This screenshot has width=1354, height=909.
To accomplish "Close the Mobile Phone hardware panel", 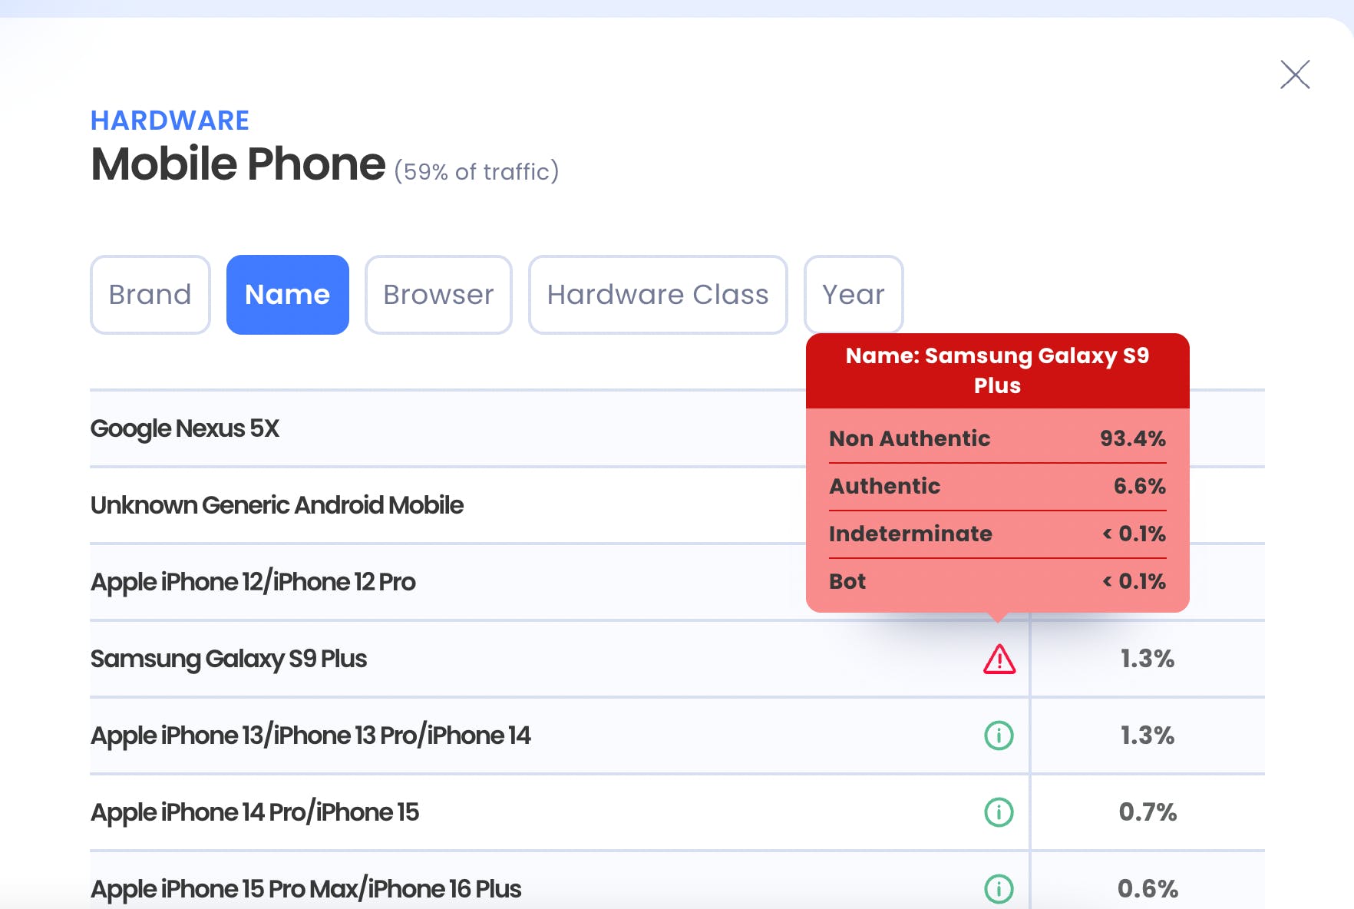I will tap(1295, 74).
